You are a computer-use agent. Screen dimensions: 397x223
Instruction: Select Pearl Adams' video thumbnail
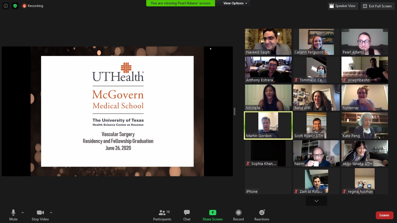pos(364,42)
